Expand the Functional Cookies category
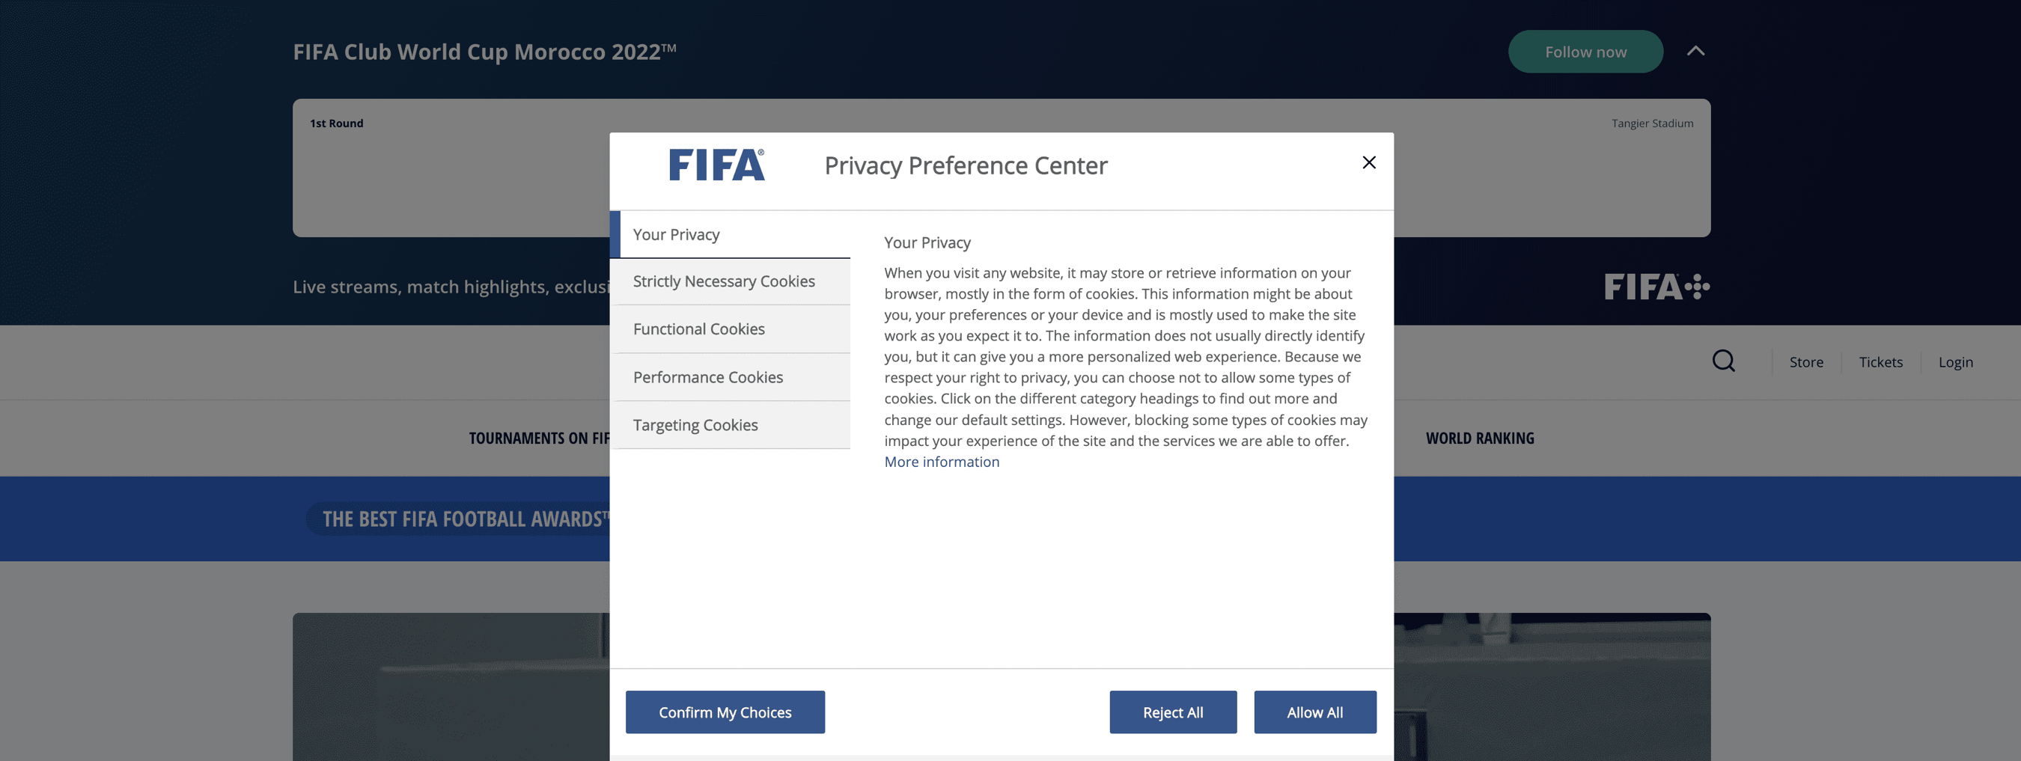This screenshot has width=2021, height=761. 698,328
